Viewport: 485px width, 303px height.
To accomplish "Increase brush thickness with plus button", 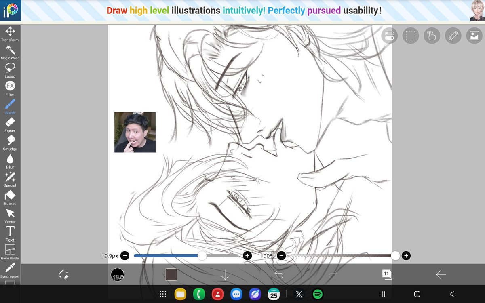I will [x=247, y=255].
